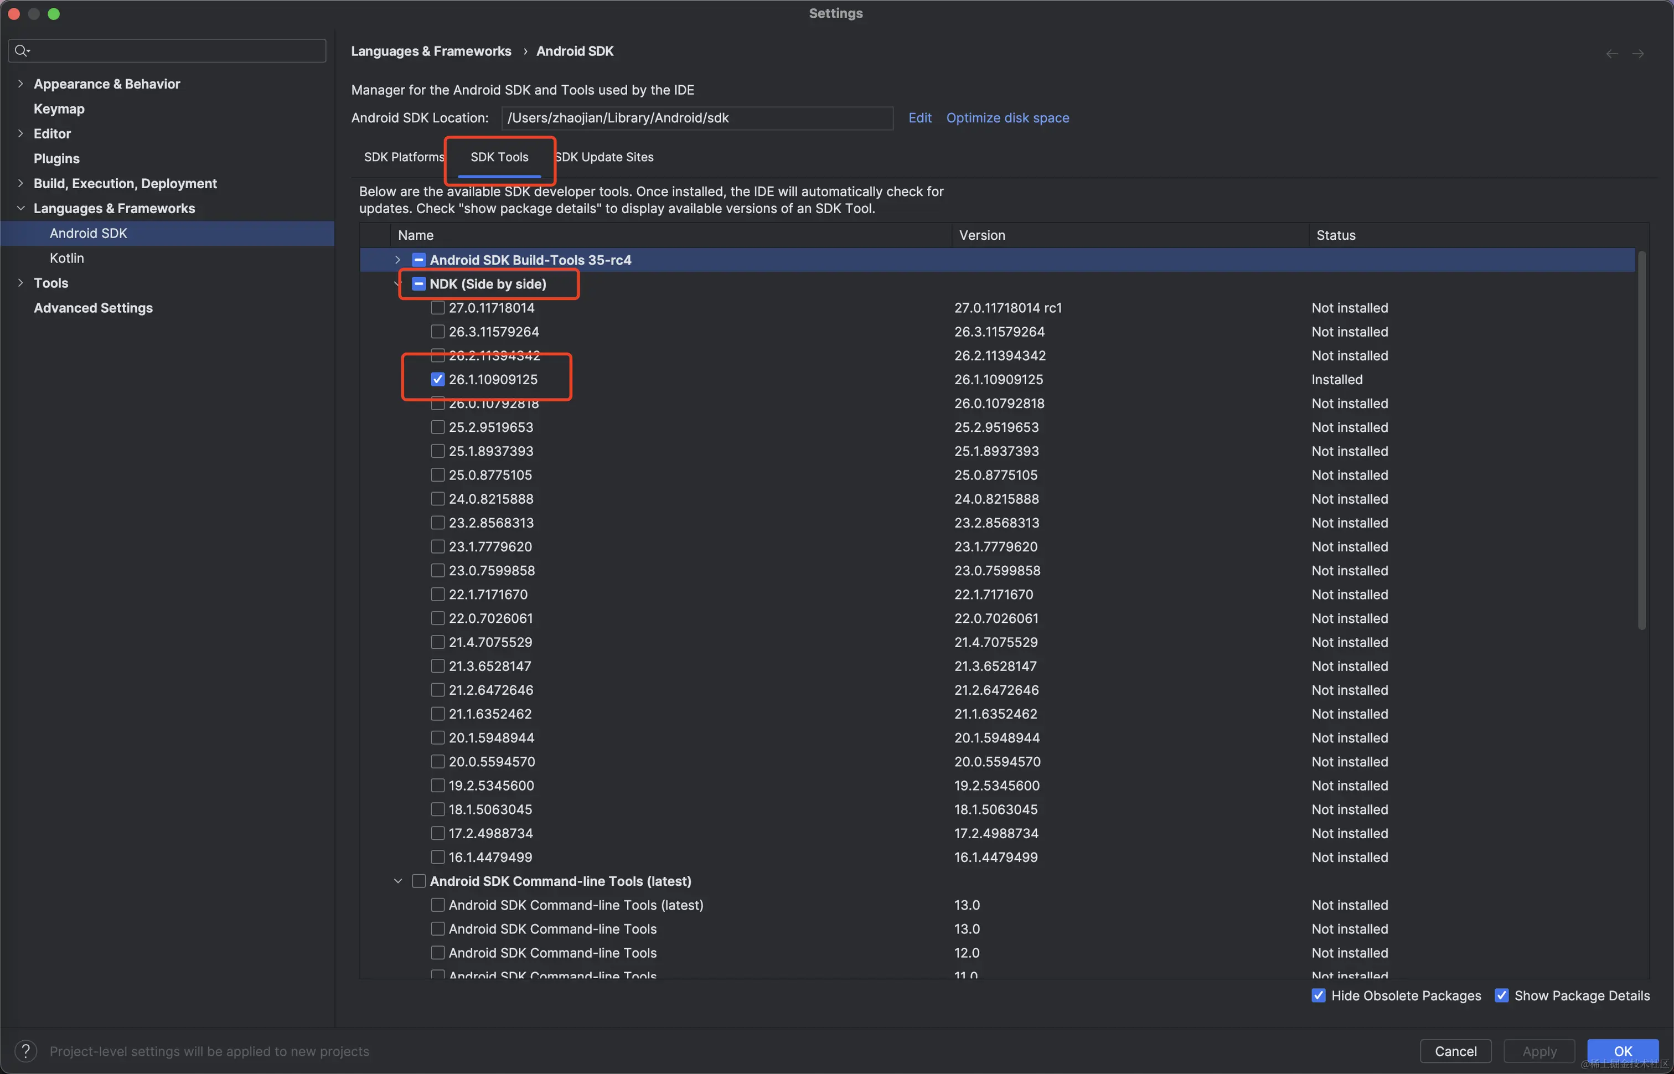Expand Build, Execution, Deployment section
Viewport: 1674px width, 1074px height.
click(20, 183)
